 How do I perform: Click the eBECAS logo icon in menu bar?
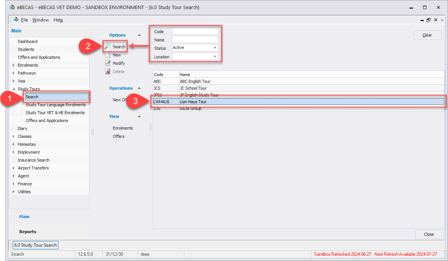(x=16, y=20)
